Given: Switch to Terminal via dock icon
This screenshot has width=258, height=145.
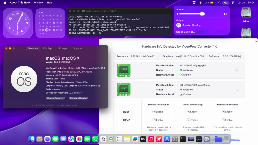Looking at the screenshot, I should pyautogui.click(x=183, y=139).
